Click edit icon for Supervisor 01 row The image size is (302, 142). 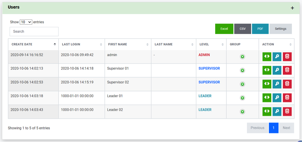click(267, 70)
